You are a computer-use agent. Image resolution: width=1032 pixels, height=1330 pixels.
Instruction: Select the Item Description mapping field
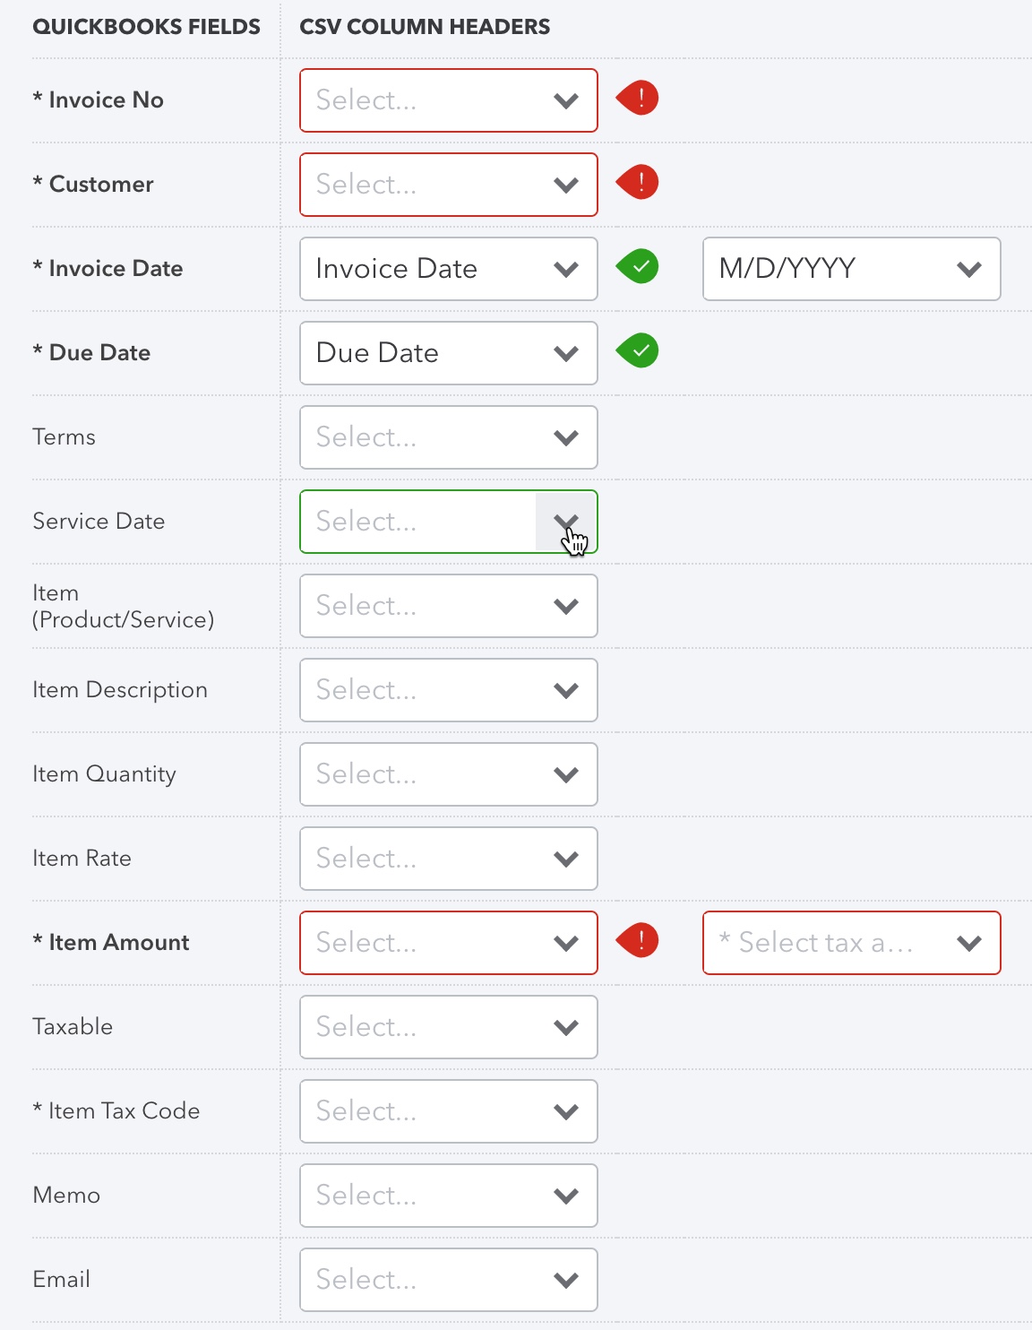pyautogui.click(x=448, y=689)
